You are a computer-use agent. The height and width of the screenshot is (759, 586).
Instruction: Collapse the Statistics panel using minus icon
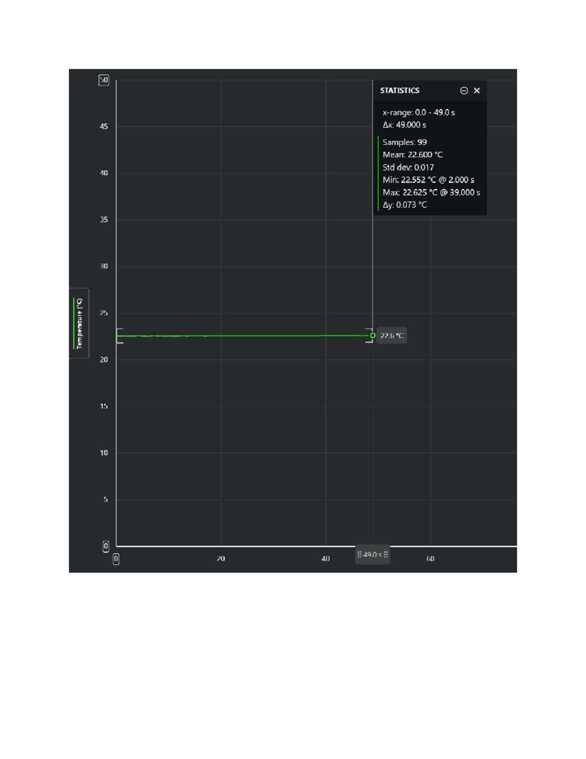click(463, 91)
